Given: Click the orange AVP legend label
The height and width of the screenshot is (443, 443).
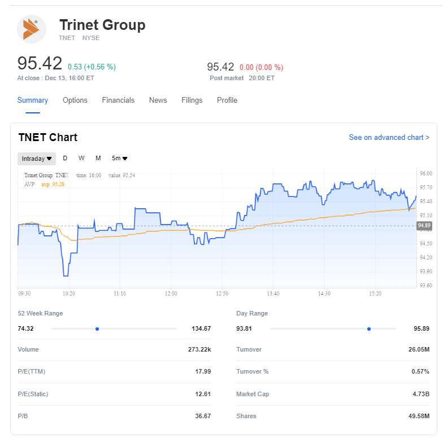Looking at the screenshot, I should pos(29,184).
